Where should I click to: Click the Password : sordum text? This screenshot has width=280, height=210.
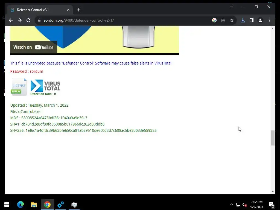point(27,71)
